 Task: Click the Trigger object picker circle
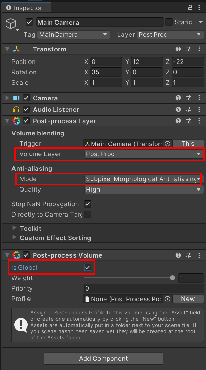[x=168, y=144]
